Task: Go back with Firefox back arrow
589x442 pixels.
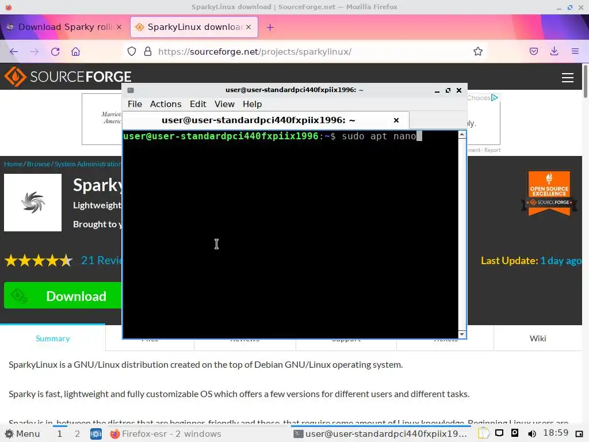Action: point(14,51)
